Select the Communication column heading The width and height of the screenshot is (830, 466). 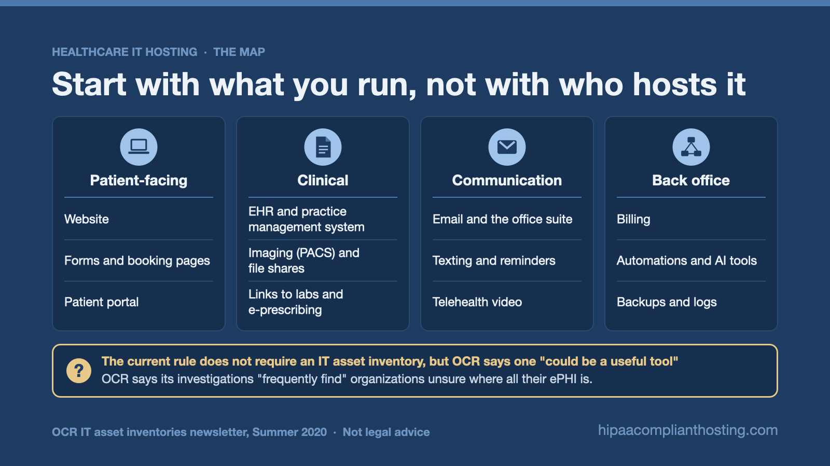[507, 180]
